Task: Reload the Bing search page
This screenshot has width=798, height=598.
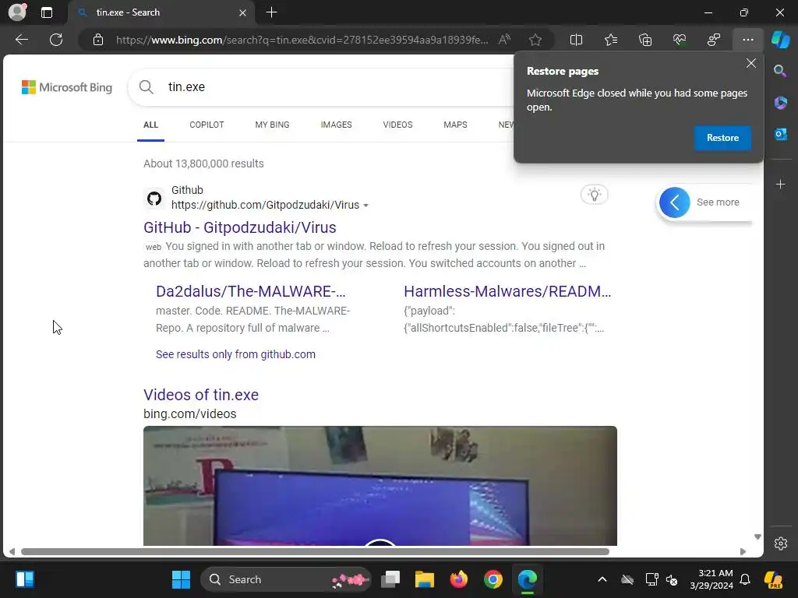Action: pyautogui.click(x=56, y=40)
